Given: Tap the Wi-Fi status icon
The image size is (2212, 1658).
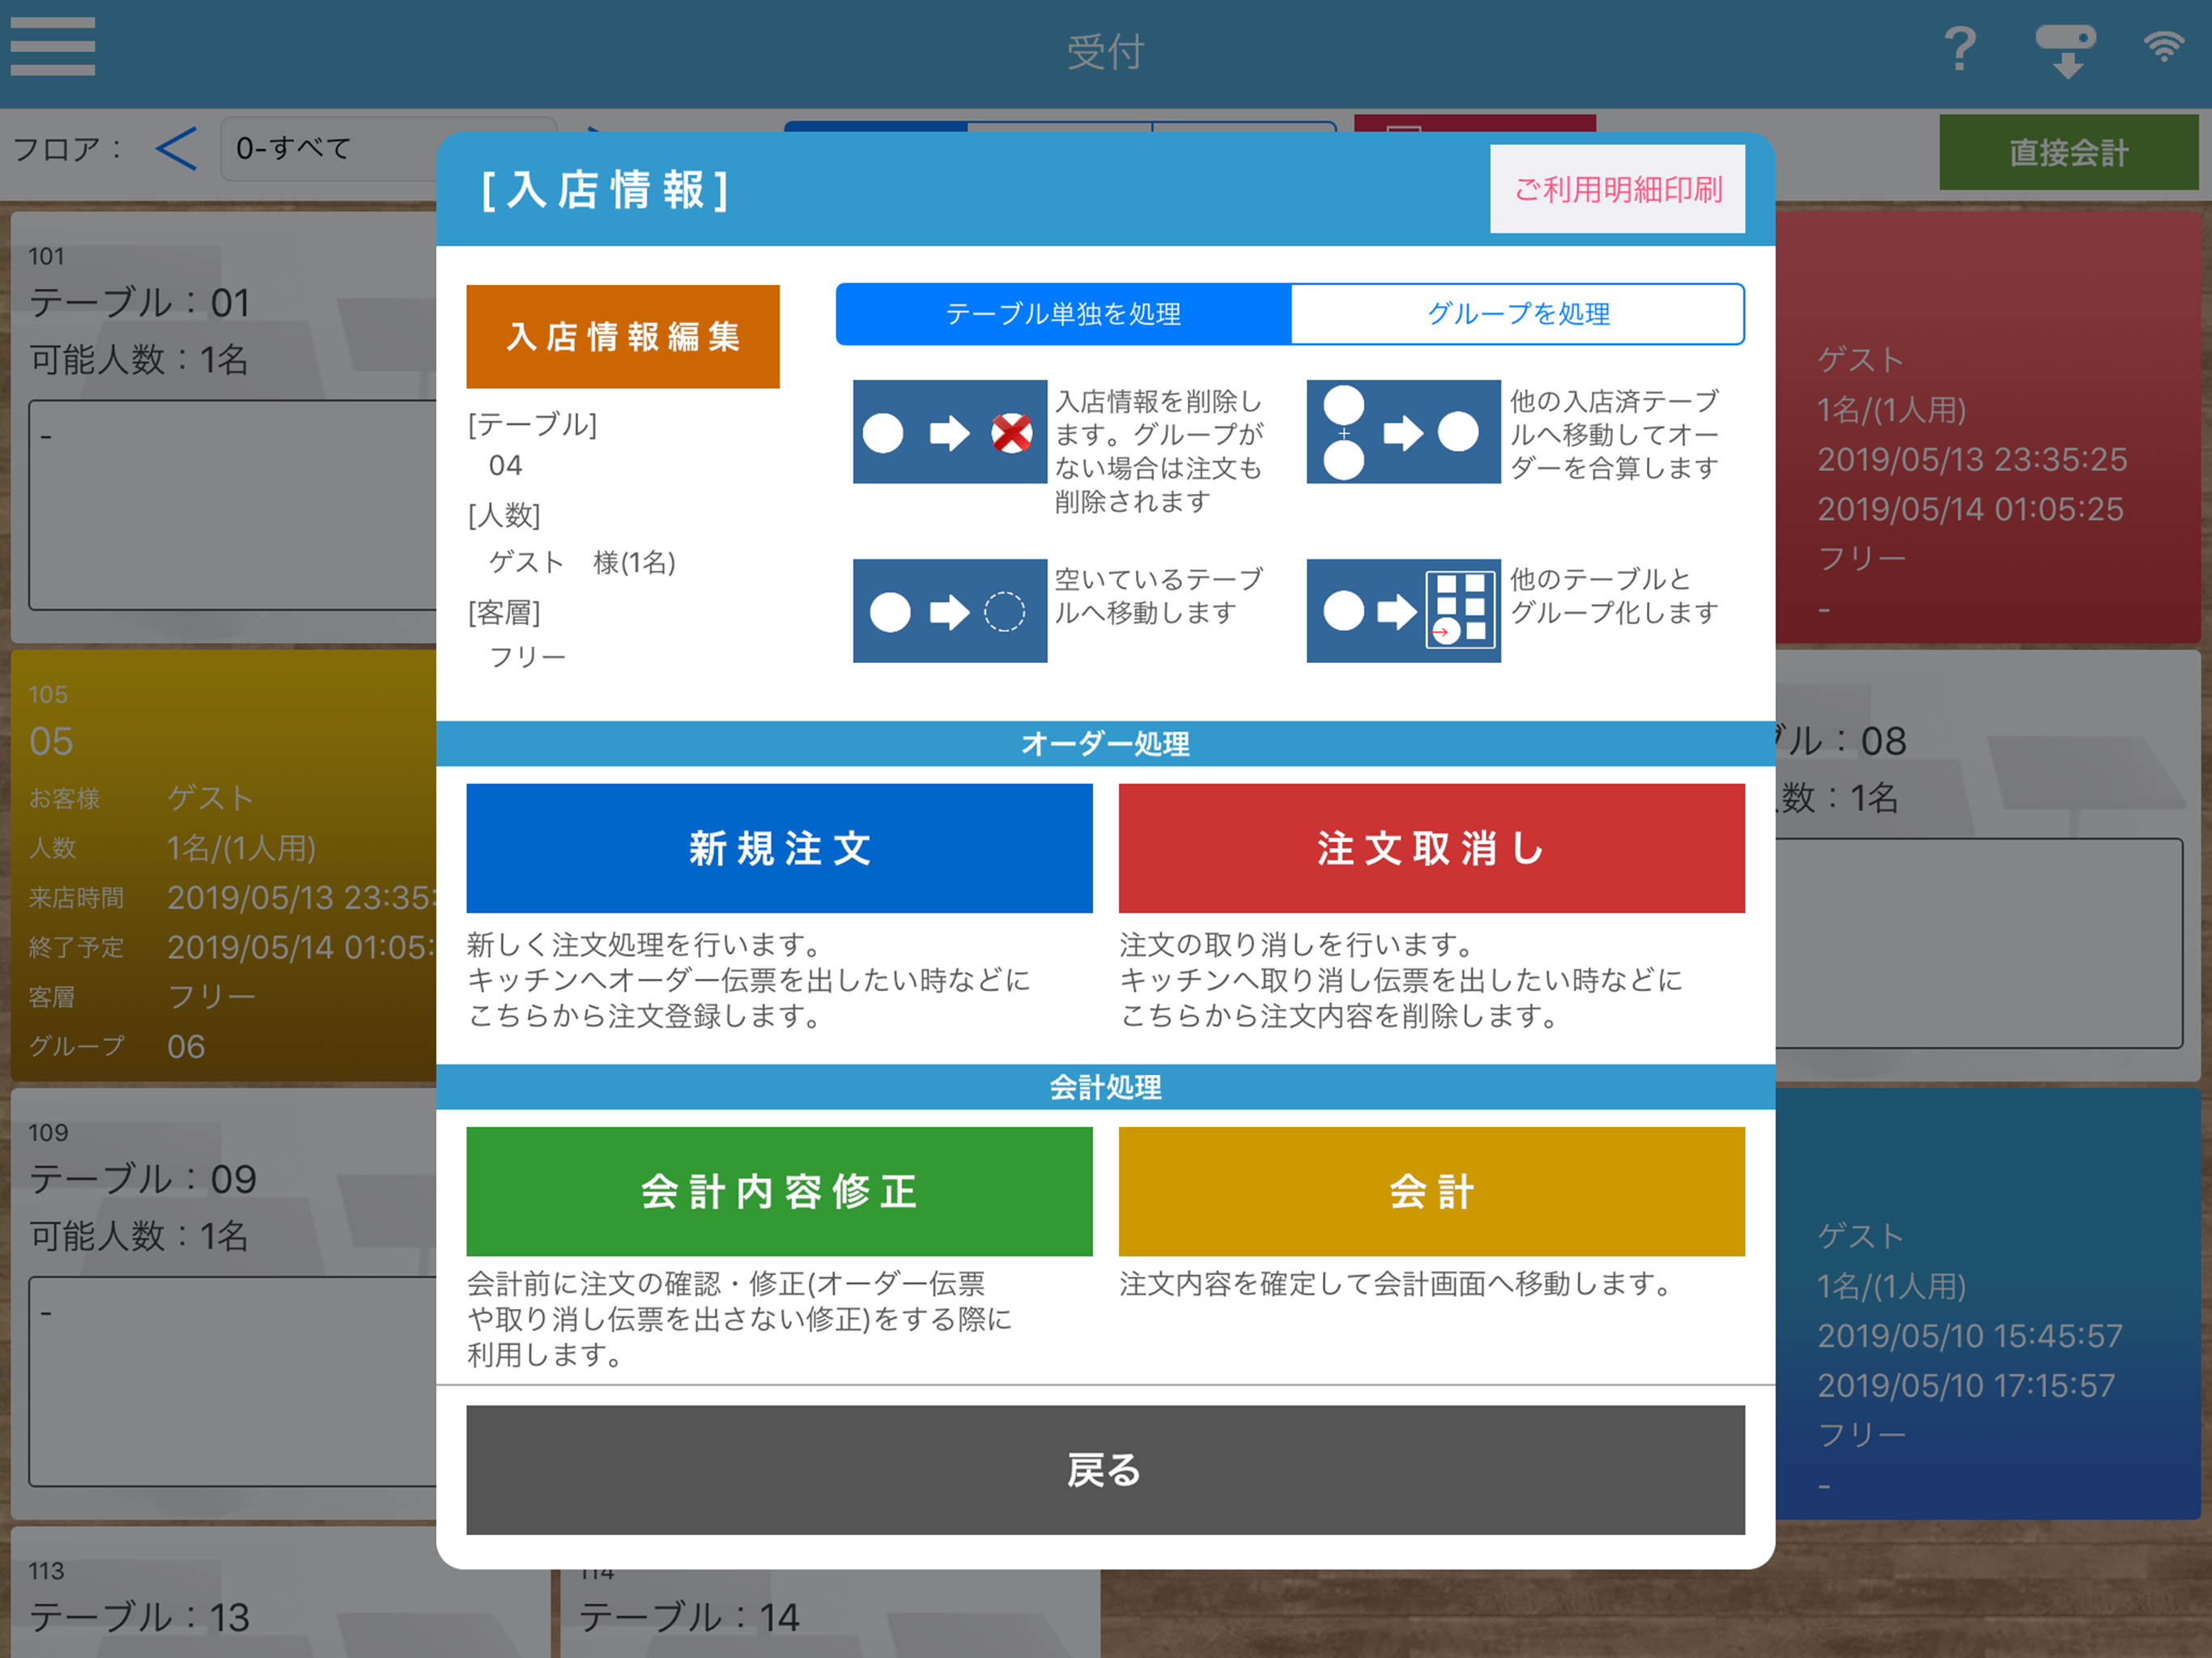Looking at the screenshot, I should [2164, 47].
